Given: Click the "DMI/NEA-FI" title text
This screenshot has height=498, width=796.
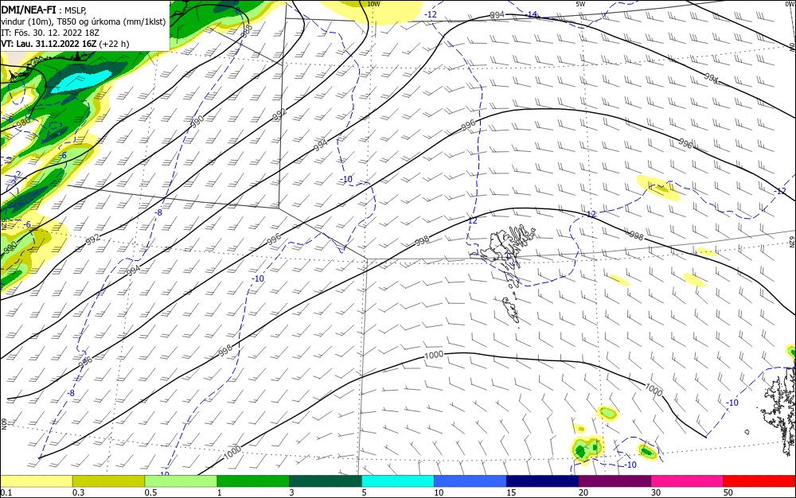Looking at the screenshot, I should (29, 9).
